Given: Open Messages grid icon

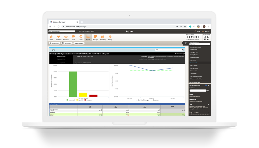Looking at the screenshot, I should pyautogui.click(x=95, y=37).
